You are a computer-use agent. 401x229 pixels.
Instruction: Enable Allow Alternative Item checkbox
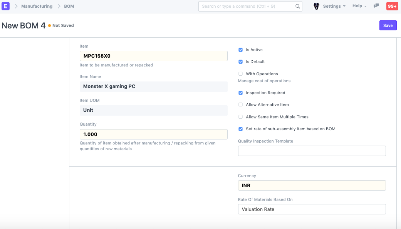pos(240,105)
